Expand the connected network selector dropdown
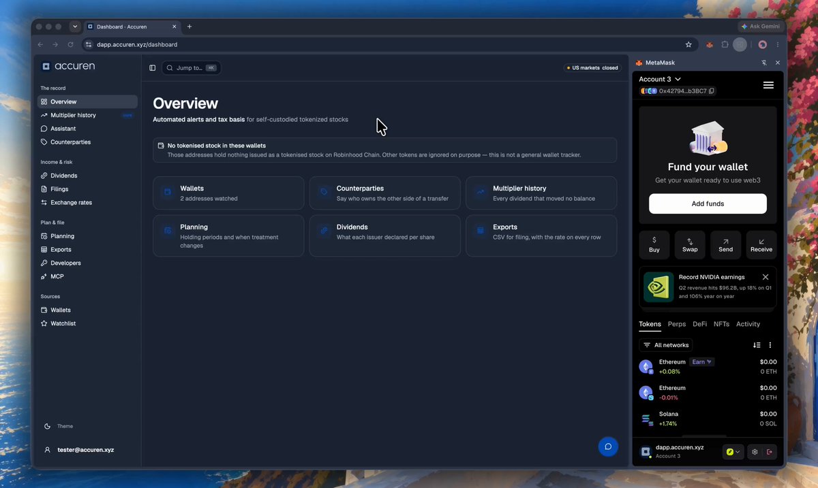The image size is (818, 488). [x=733, y=452]
